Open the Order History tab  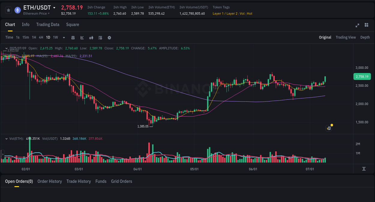[49, 181]
